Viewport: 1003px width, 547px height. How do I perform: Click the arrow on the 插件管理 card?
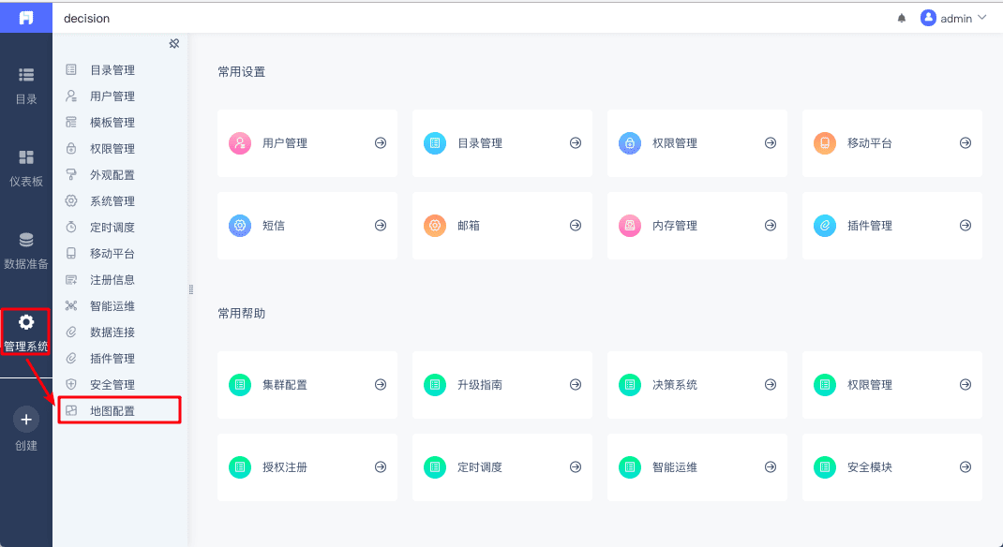[966, 226]
